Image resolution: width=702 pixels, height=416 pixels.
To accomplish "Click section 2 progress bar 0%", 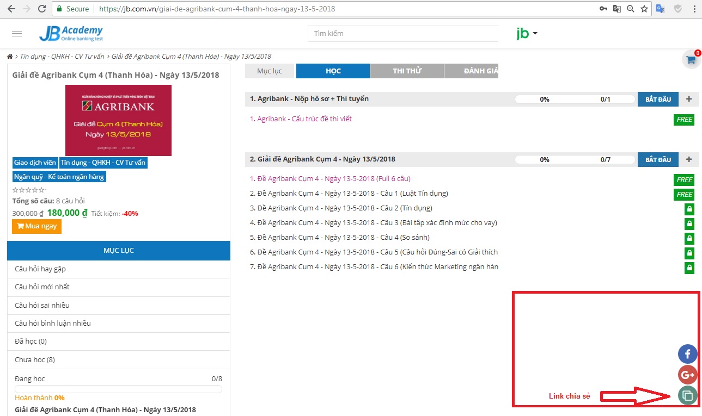I will 575,160.
